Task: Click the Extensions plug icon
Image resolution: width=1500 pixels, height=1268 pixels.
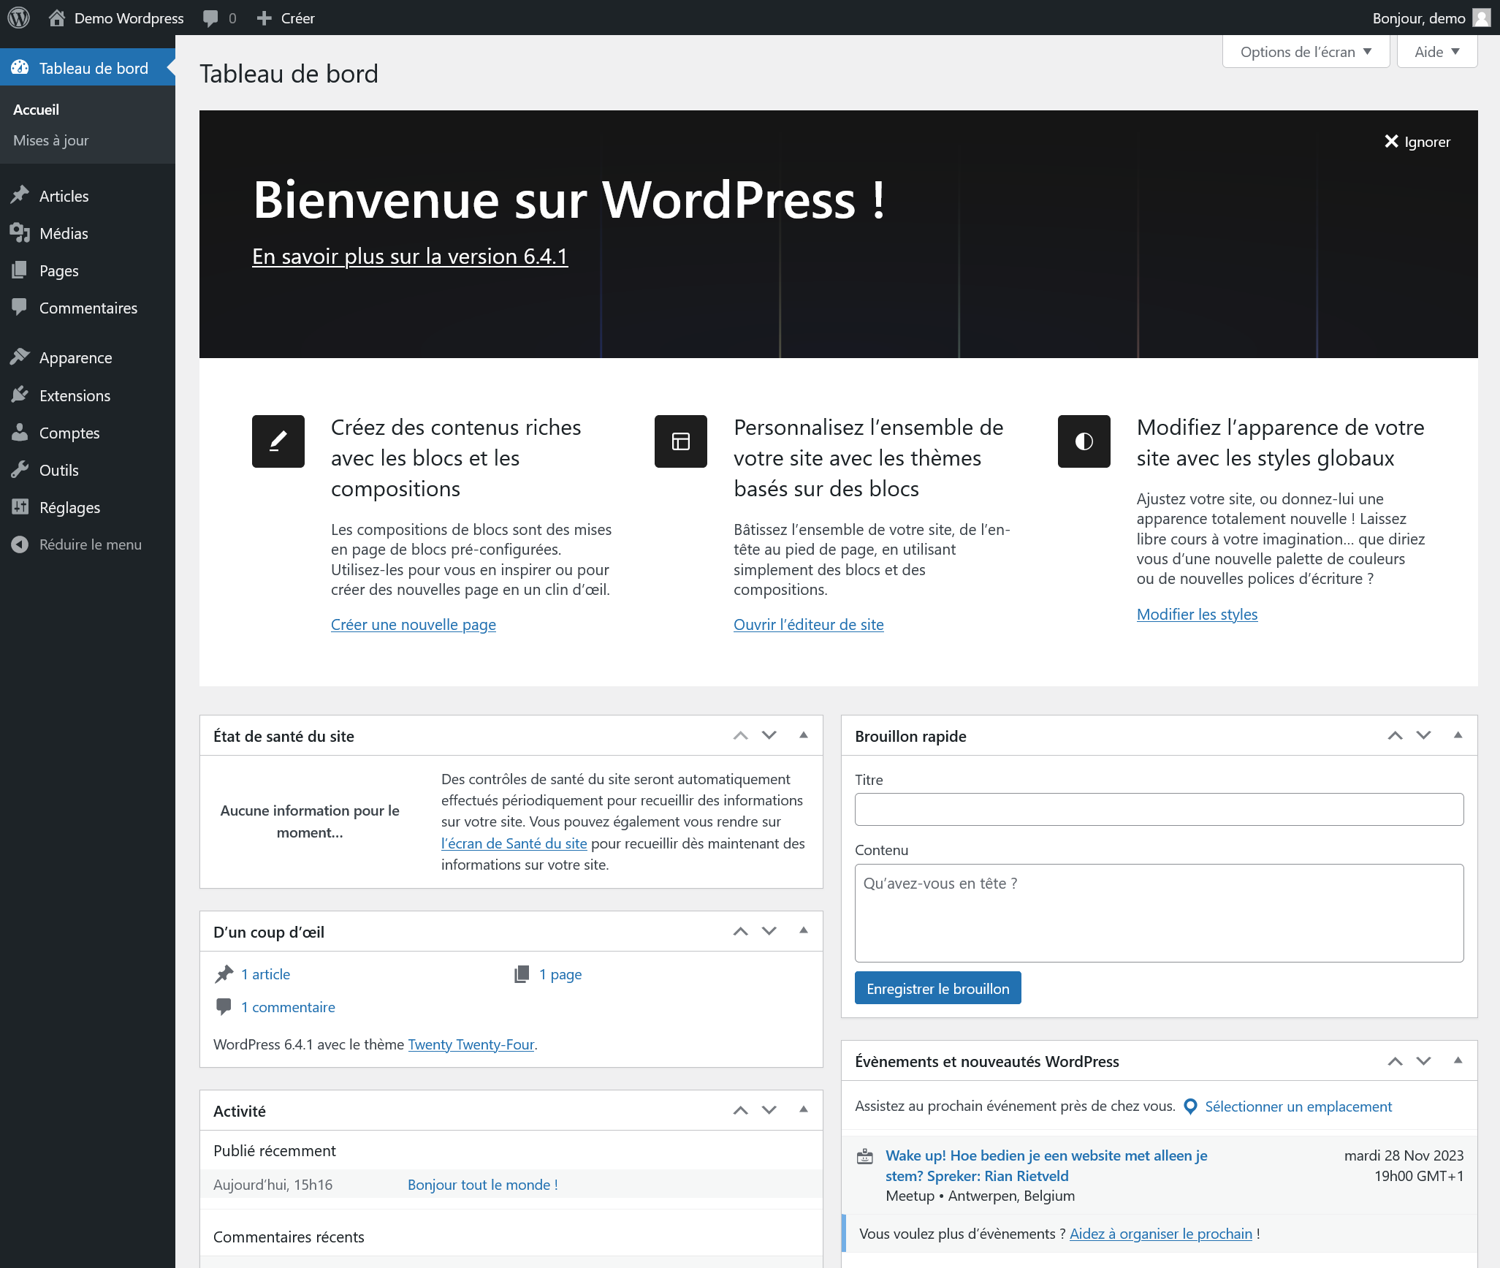Action: [x=20, y=395]
